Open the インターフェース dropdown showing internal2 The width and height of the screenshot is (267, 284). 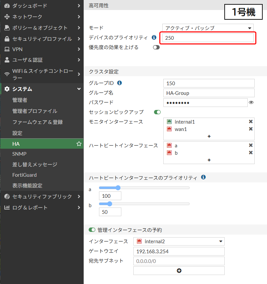click(x=179, y=241)
